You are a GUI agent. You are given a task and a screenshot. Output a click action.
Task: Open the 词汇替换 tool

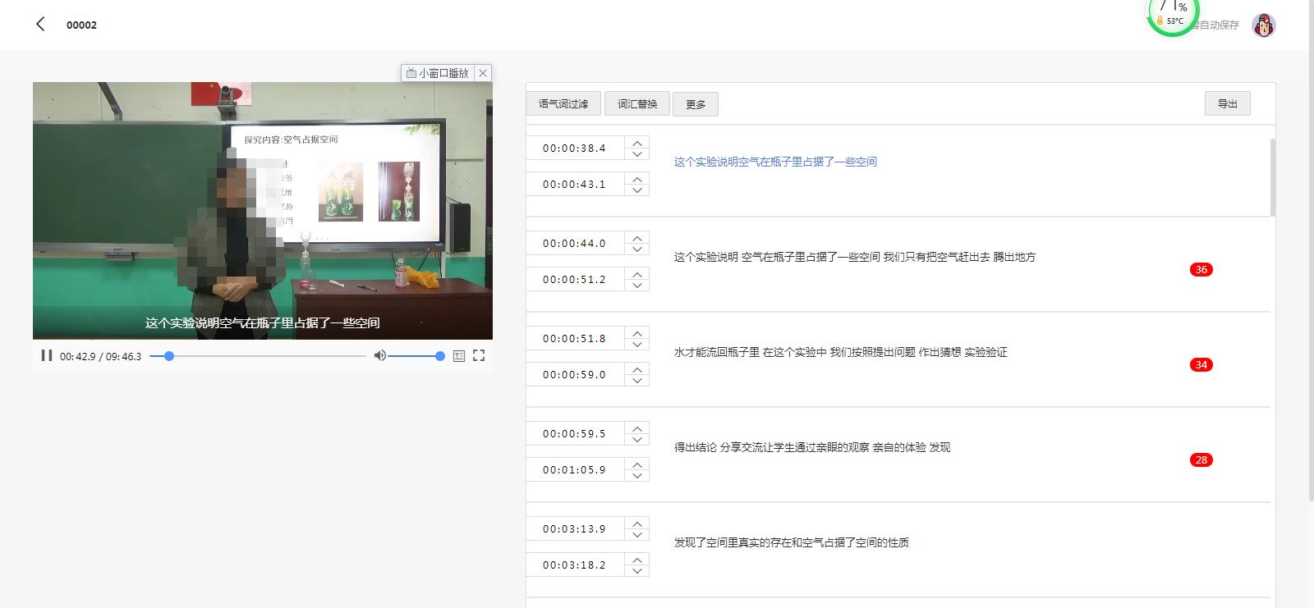(x=637, y=103)
